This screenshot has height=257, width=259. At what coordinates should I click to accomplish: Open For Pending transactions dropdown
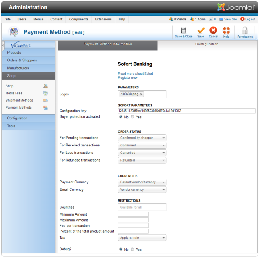(x=142, y=138)
